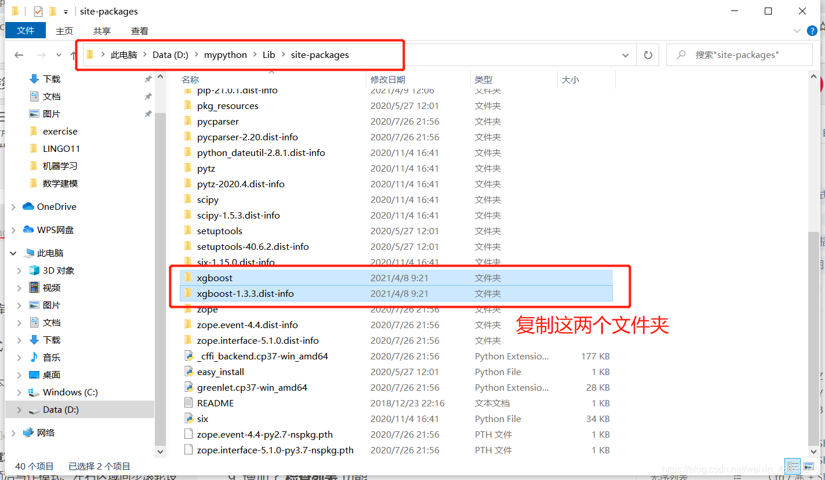The image size is (825, 480).
Task: Open the quick access toolbar dropdown
Action: pyautogui.click(x=66, y=12)
